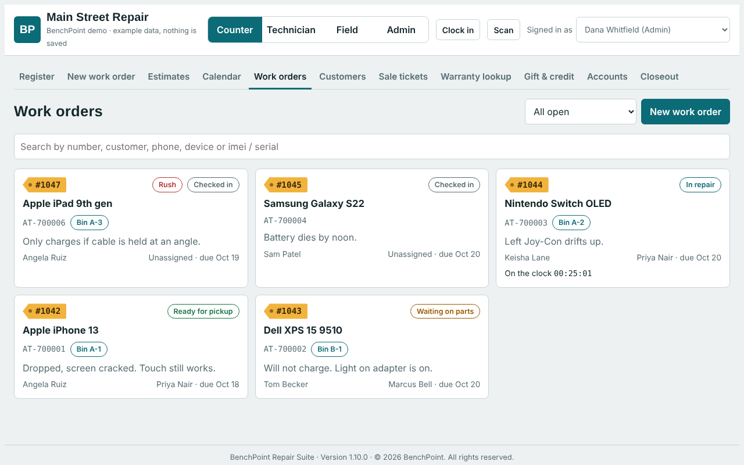Go to Warranty lookup tab
Screen dimensions: 744x465
point(476,77)
